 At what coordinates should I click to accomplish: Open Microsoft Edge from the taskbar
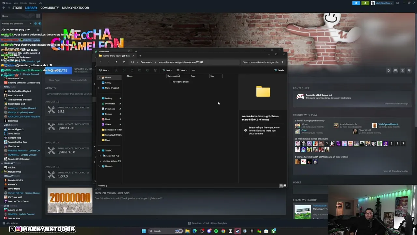[x=194, y=231]
